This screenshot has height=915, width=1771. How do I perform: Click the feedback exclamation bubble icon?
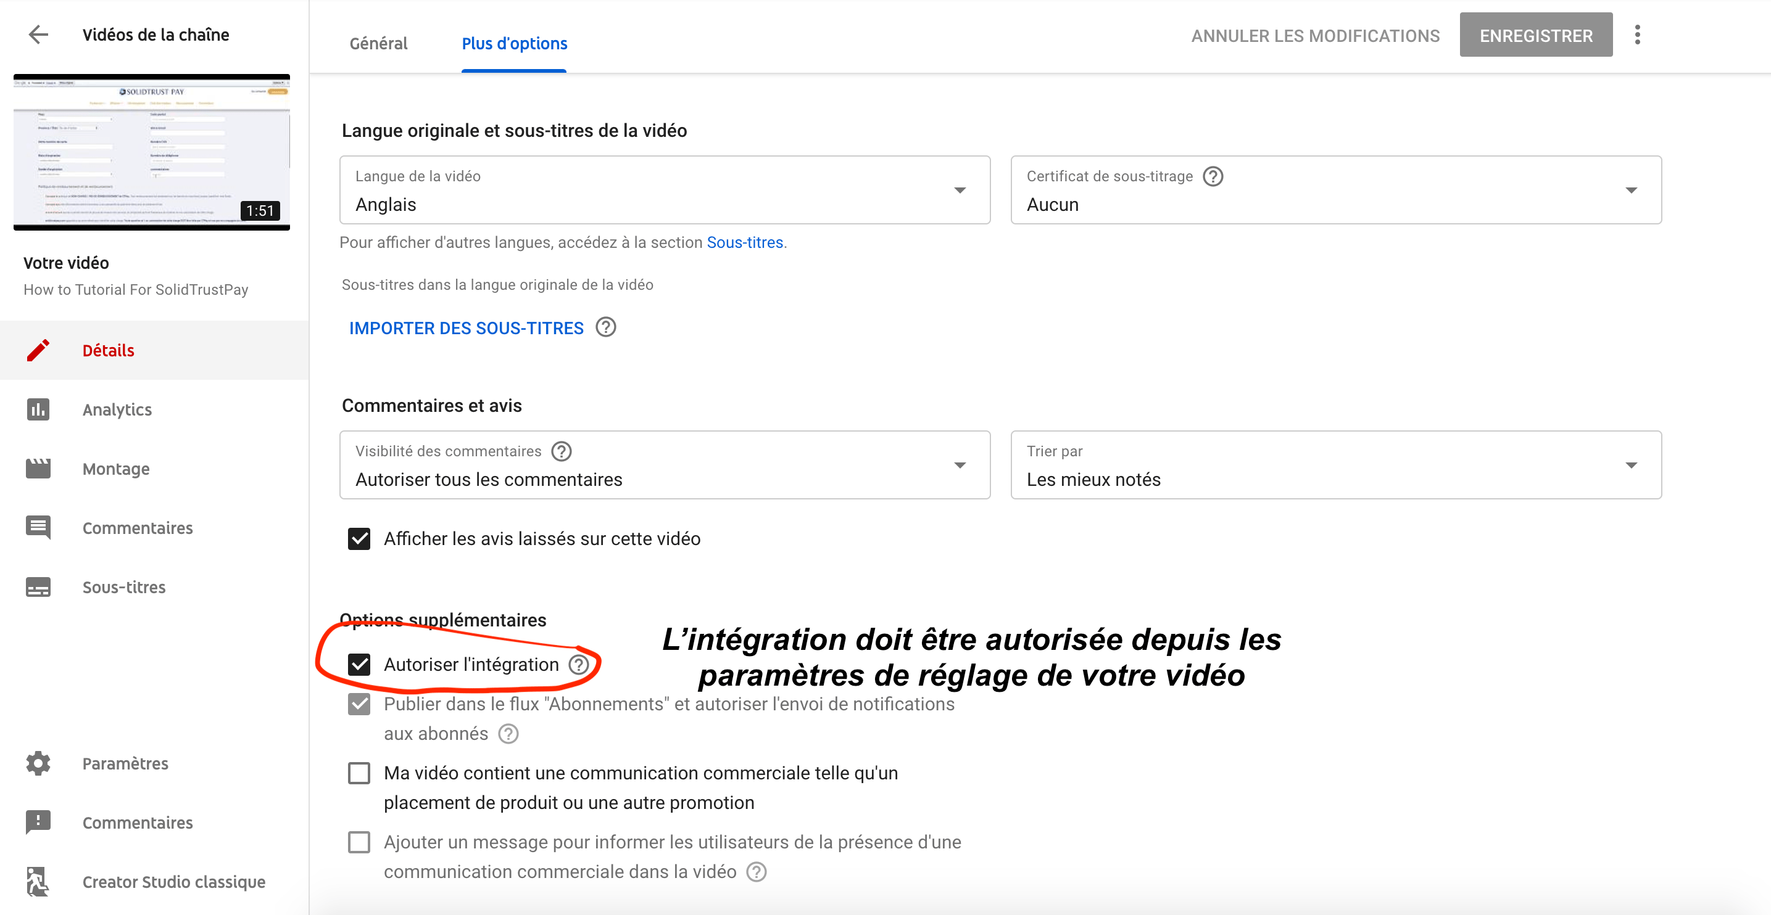(38, 823)
